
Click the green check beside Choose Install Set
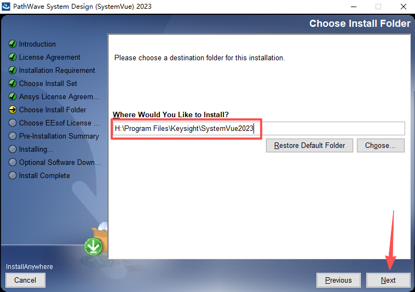[x=13, y=83]
